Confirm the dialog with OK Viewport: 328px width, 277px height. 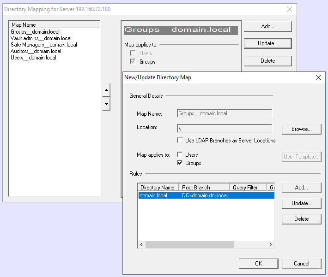click(x=259, y=264)
